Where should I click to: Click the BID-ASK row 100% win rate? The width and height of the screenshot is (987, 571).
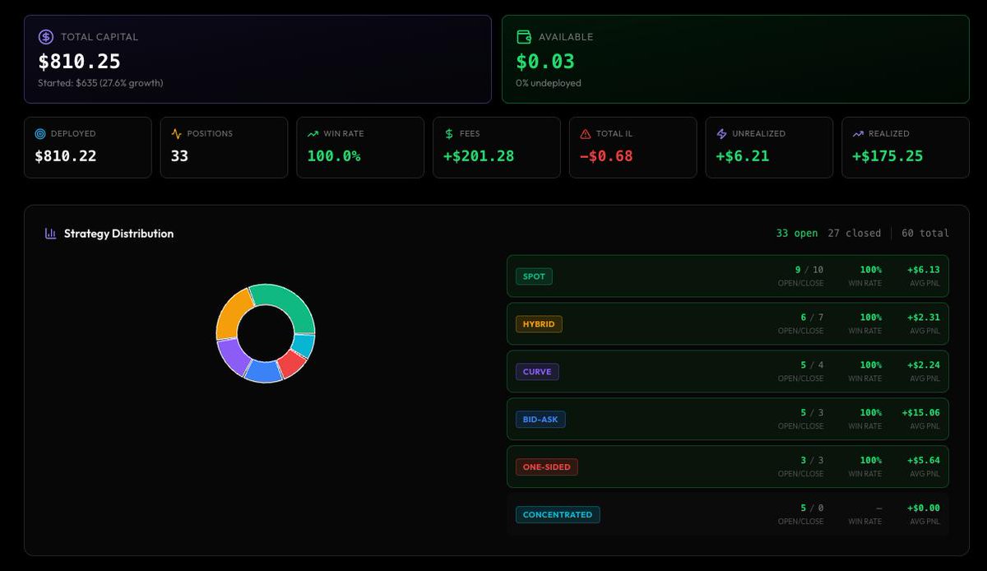(x=871, y=413)
